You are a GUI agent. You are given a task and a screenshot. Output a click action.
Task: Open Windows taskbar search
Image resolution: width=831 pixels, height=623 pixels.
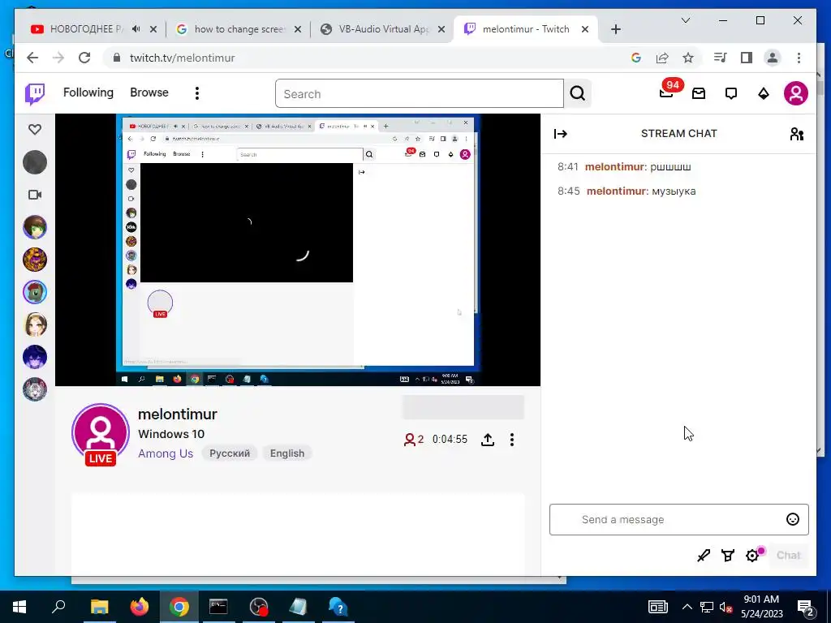[58, 607]
